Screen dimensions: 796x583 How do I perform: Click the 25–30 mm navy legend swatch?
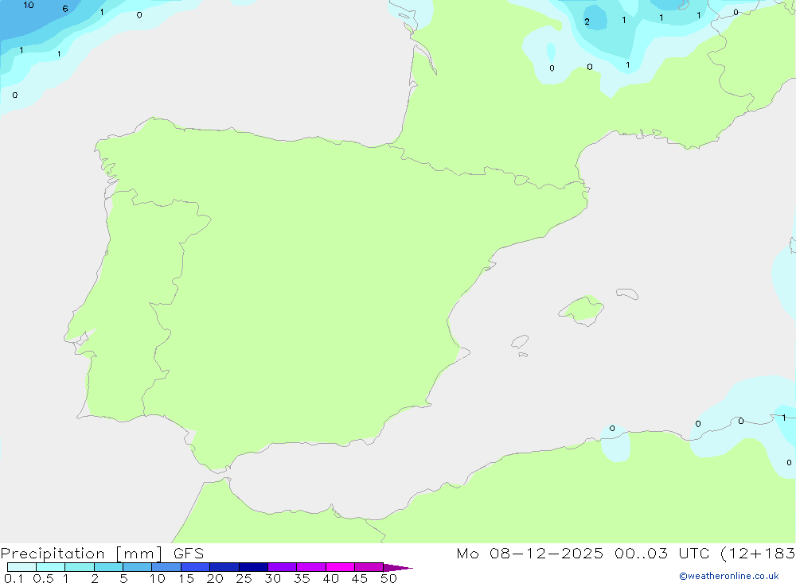253,567
